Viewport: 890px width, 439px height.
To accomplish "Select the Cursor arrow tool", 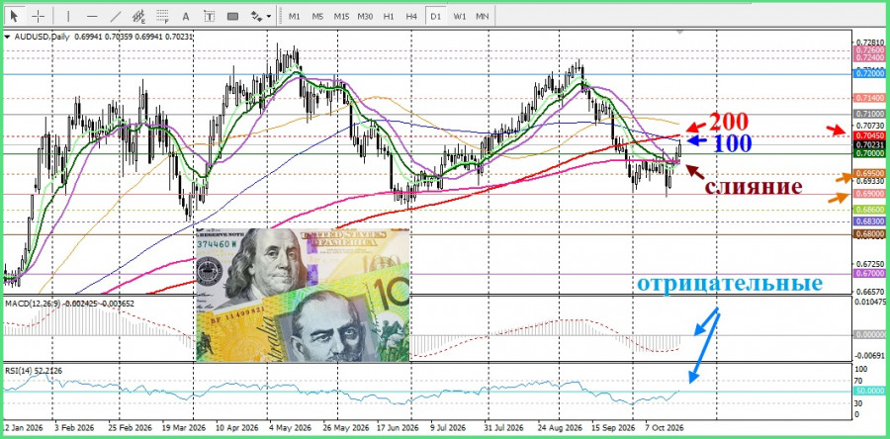I will [14, 16].
